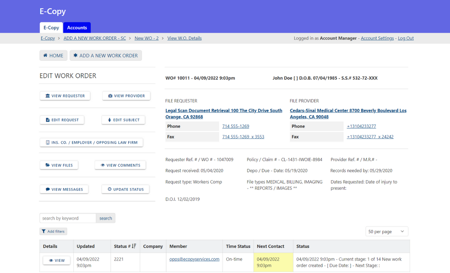Click the eye icon in table VIEW button
This screenshot has height=273, width=450.
coord(51,261)
